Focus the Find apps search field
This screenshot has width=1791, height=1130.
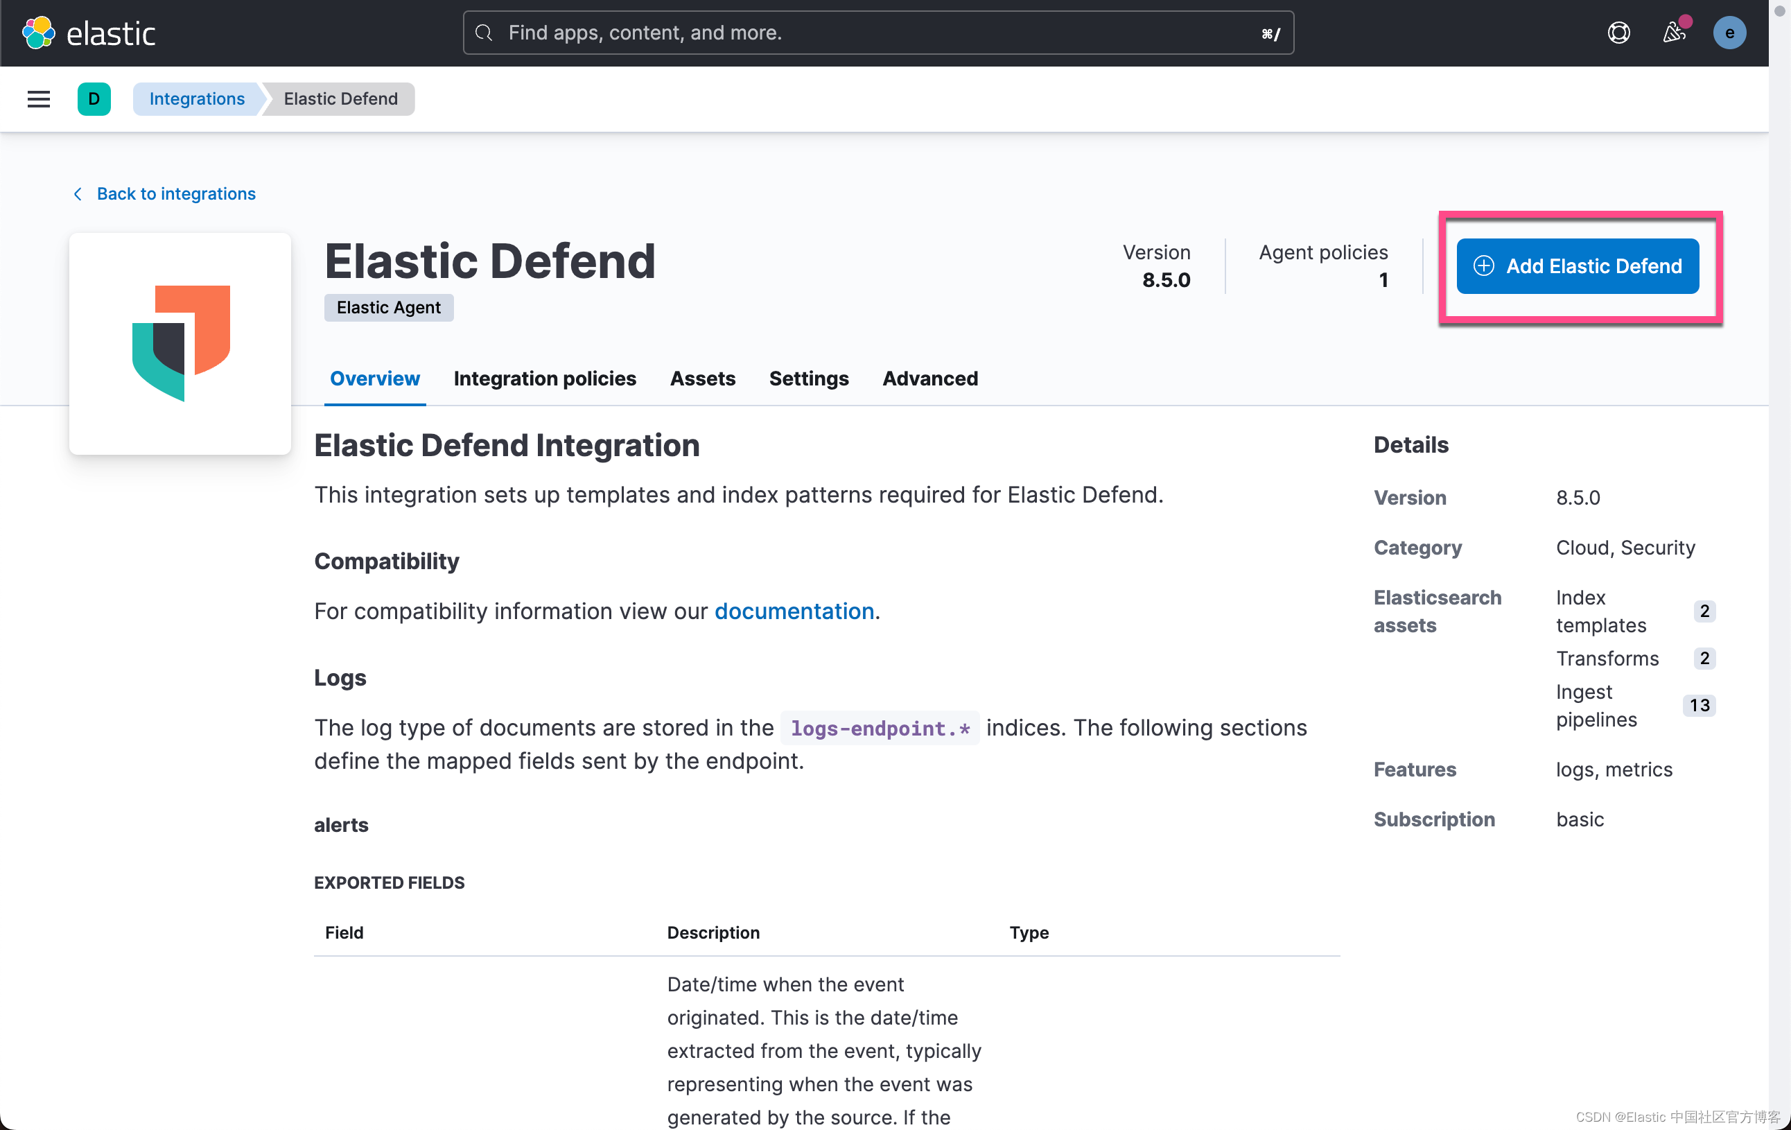coord(877,33)
